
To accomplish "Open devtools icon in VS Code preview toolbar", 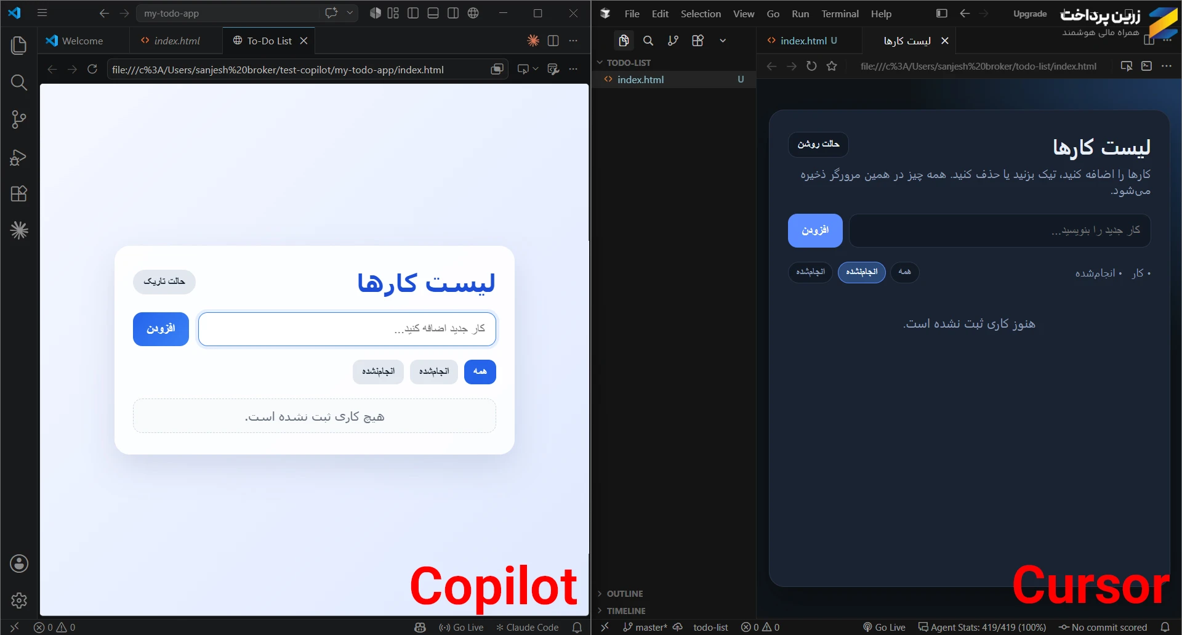I will tap(553, 69).
